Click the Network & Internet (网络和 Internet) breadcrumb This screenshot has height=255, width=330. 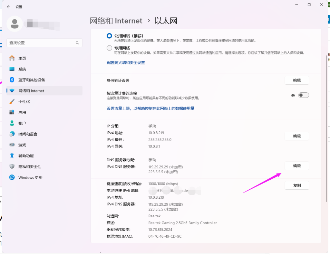pos(116,21)
